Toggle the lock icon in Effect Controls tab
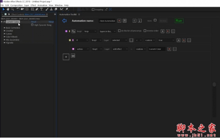This screenshot has width=220, height=139. pyautogui.click(x=9, y=14)
